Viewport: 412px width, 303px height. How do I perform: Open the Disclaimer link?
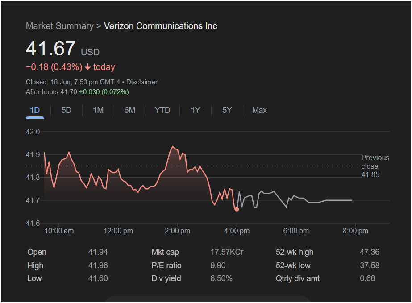pos(141,82)
